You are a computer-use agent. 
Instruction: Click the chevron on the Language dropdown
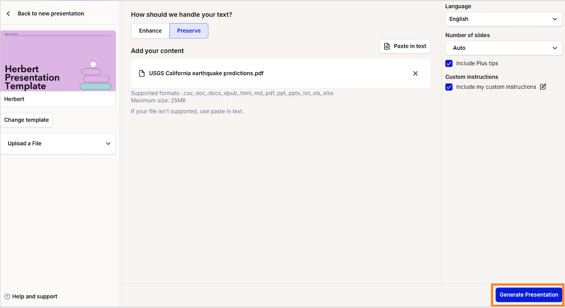coord(554,19)
